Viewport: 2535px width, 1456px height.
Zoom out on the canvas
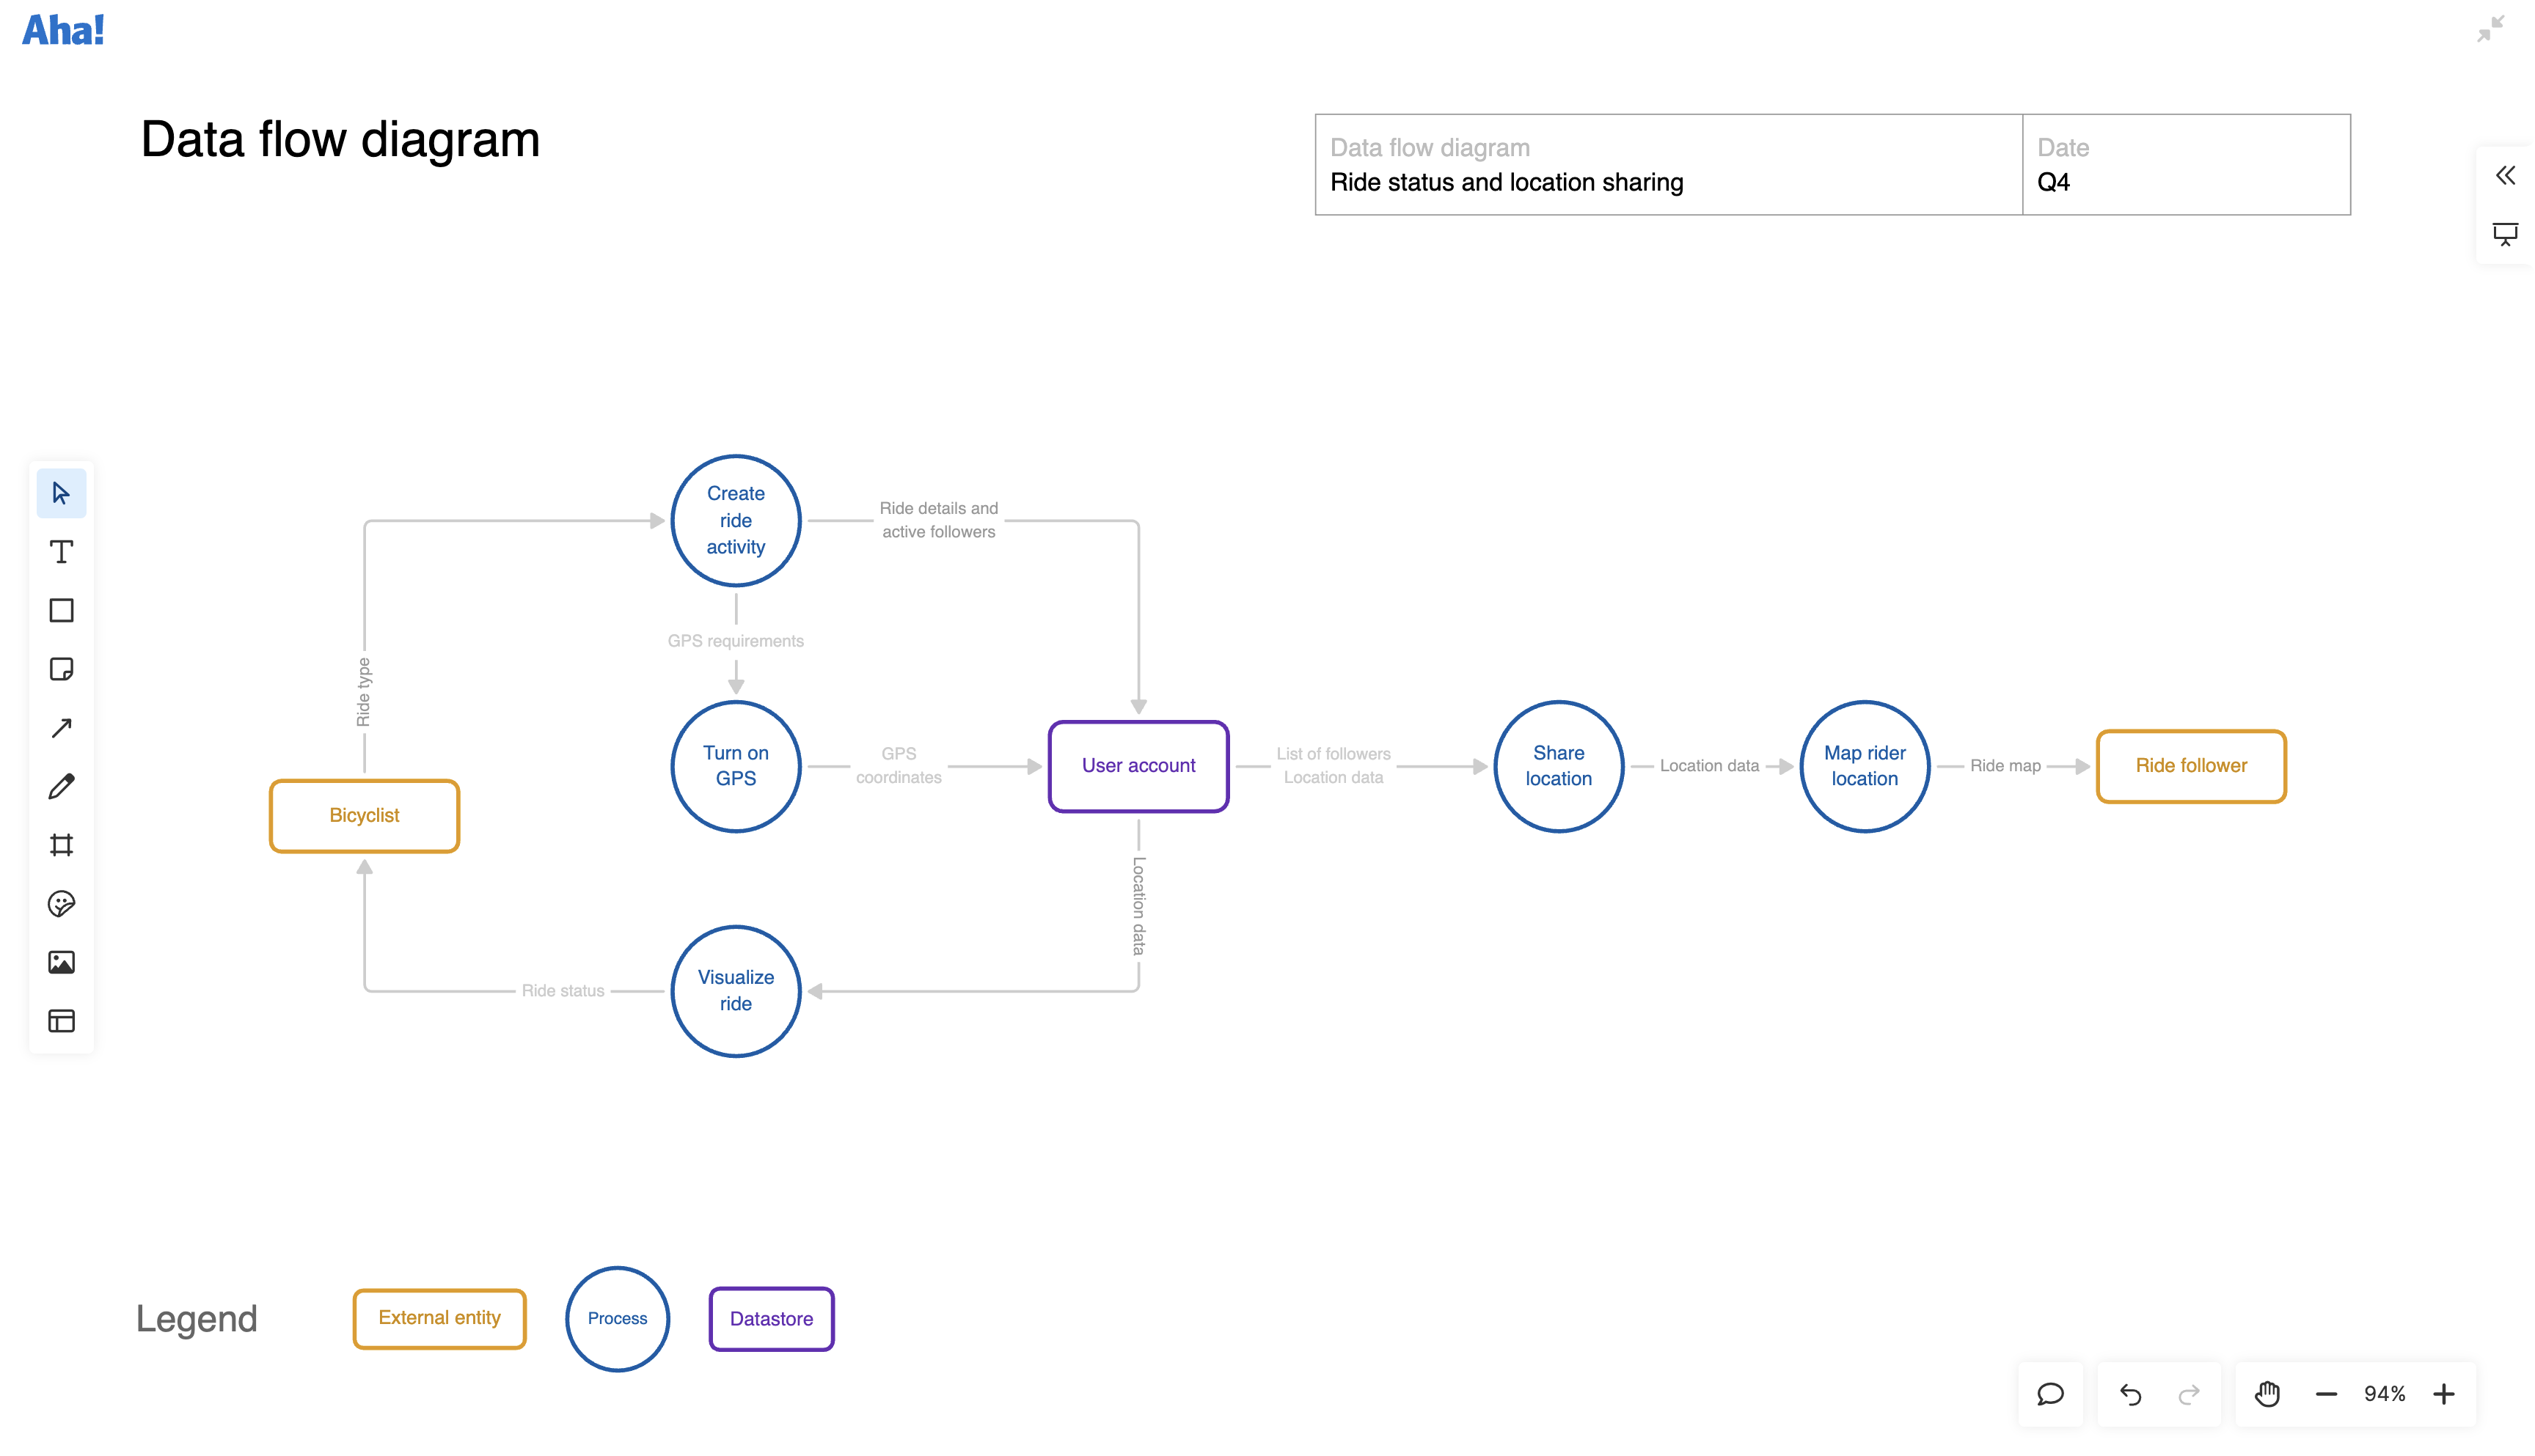pyautogui.click(x=2326, y=1394)
